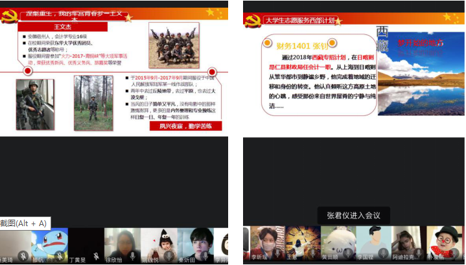Click 姚钱悦's microphone icon
This screenshot has height=265, width=466.
tap(169, 257)
